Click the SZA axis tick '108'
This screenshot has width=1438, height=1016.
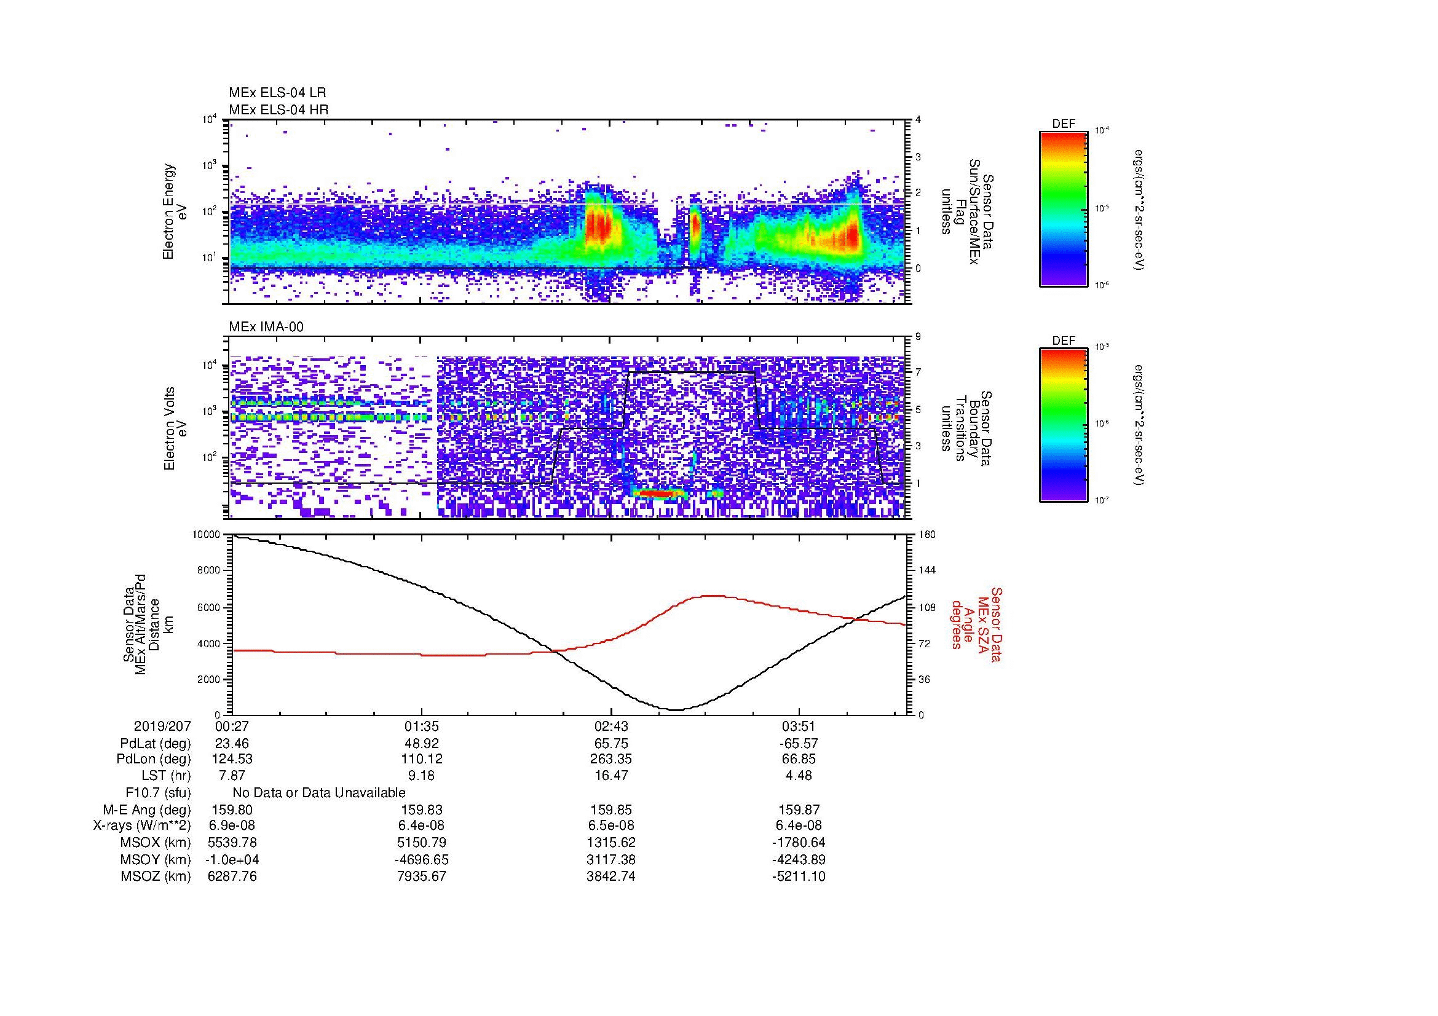927,607
